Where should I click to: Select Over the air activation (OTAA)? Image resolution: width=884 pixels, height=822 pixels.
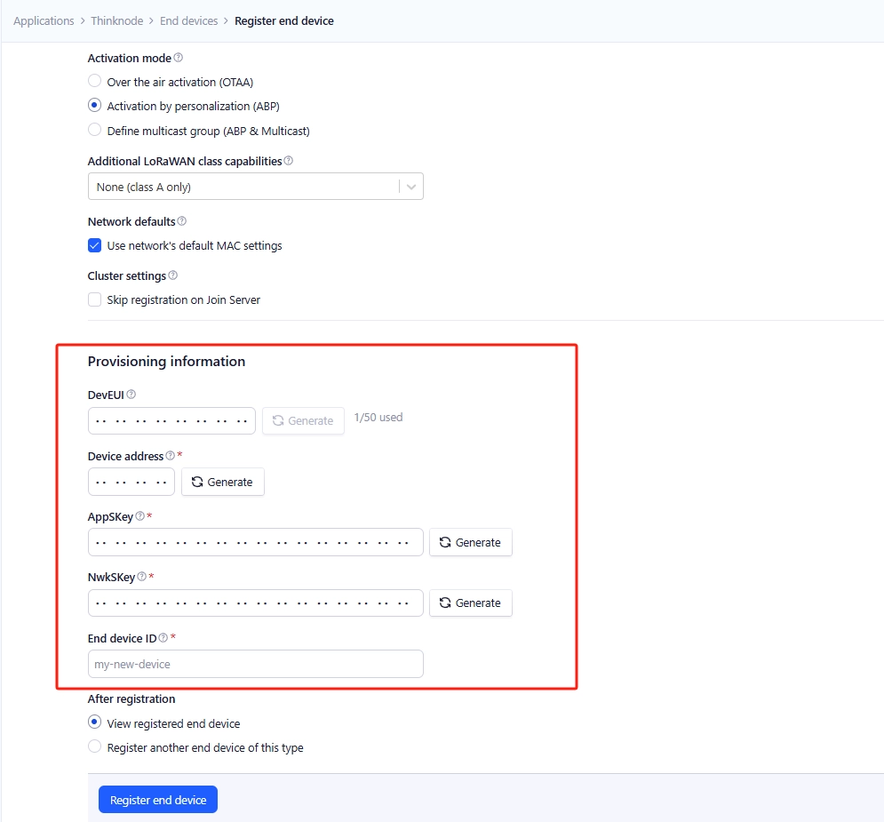95,82
